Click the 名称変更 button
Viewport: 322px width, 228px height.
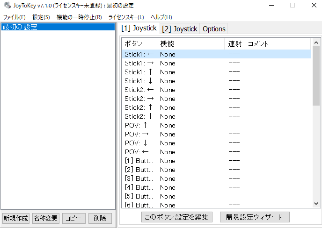point(45,218)
